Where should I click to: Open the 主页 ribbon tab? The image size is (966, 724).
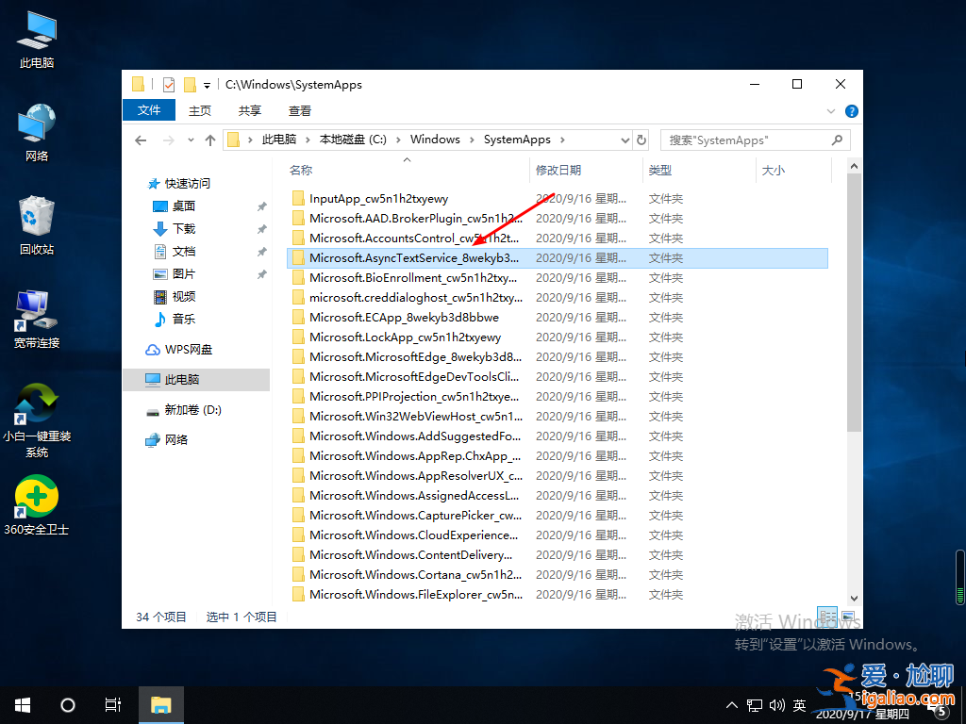click(x=199, y=109)
